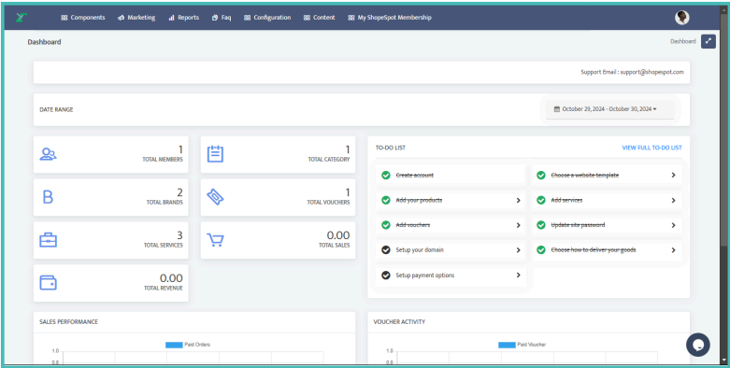
Task: Click the Reports bar chart icon
Action: (x=171, y=18)
